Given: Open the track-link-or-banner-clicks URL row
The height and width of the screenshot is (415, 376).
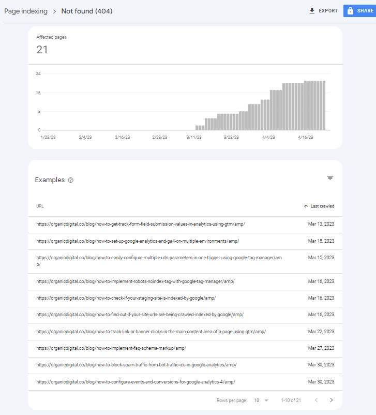Looking at the screenshot, I should pos(151,332).
